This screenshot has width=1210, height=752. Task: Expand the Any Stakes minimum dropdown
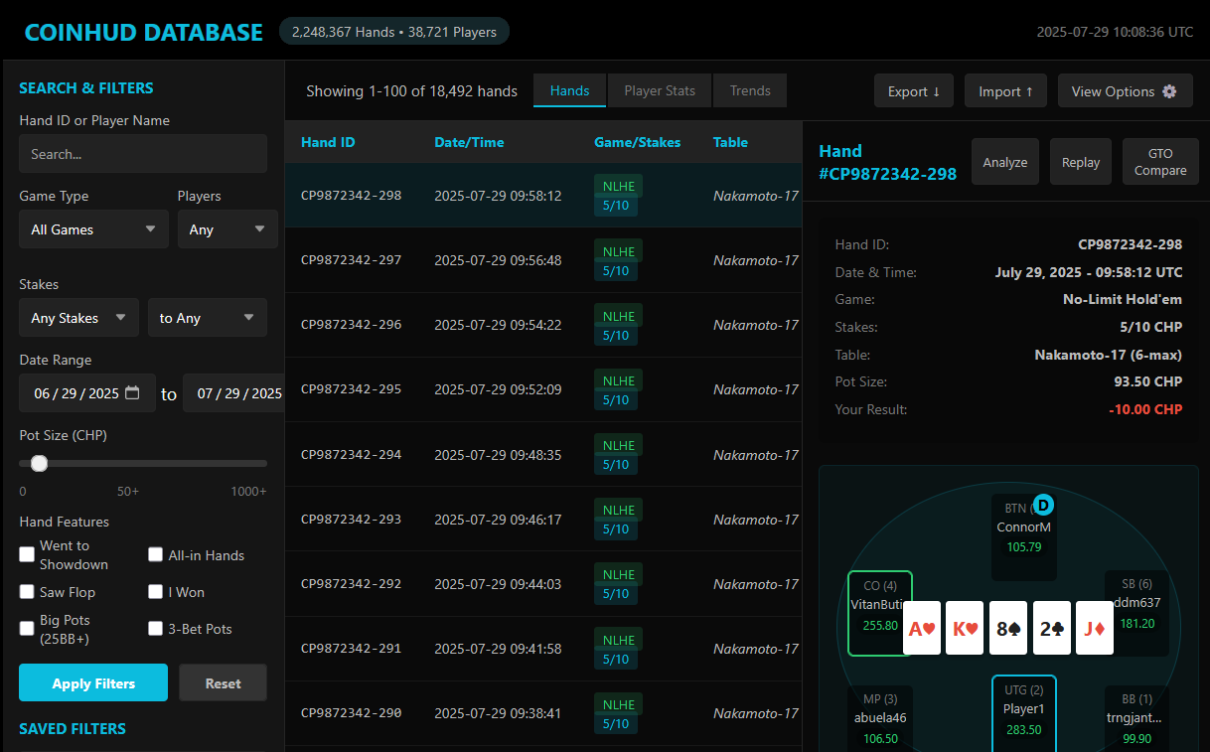click(78, 318)
